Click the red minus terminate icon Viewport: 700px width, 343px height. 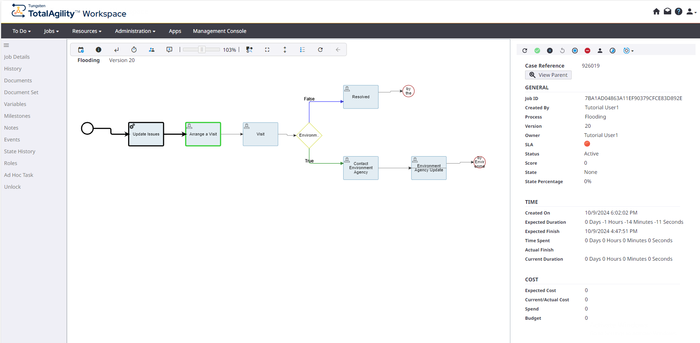point(587,51)
